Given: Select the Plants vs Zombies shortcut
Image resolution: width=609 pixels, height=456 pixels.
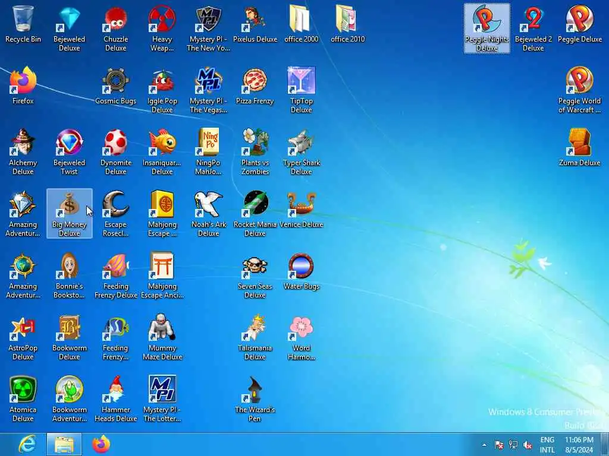Looking at the screenshot, I should pos(255,151).
